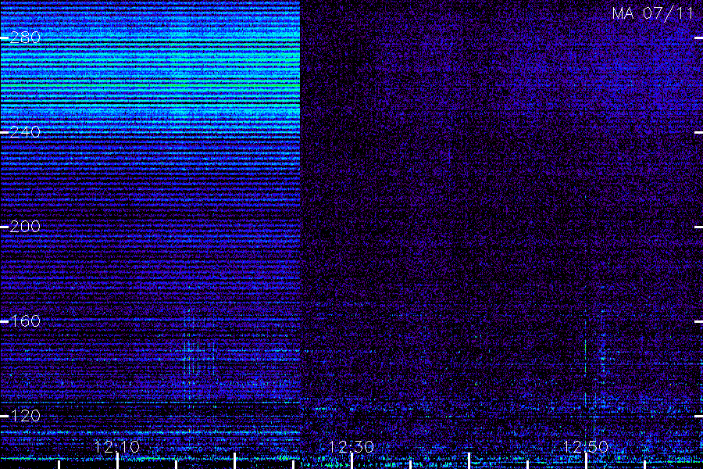Click the 200 frequency axis label
703x469 pixels.
coord(25,227)
